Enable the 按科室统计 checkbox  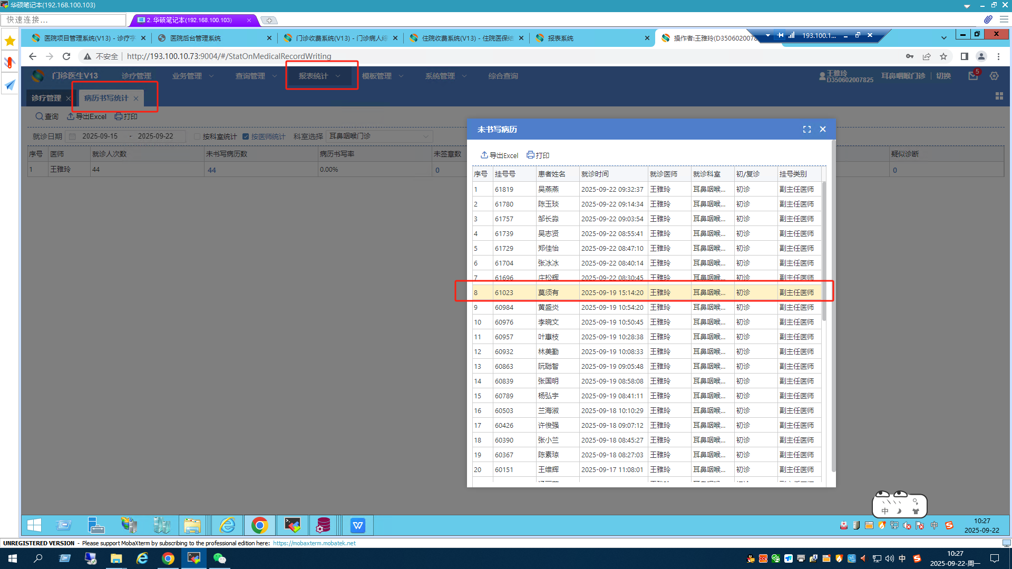click(x=197, y=136)
